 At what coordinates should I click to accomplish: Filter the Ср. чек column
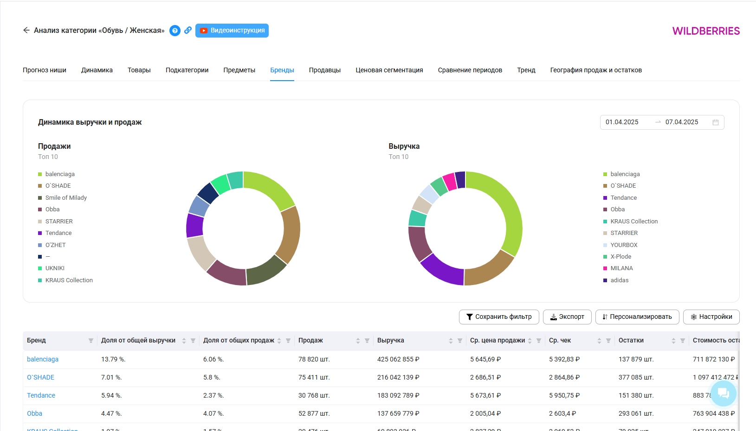pos(608,341)
